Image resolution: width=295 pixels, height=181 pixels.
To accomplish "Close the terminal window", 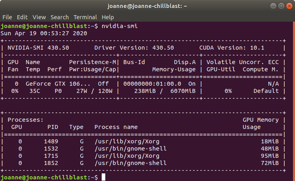I will 289,6.
